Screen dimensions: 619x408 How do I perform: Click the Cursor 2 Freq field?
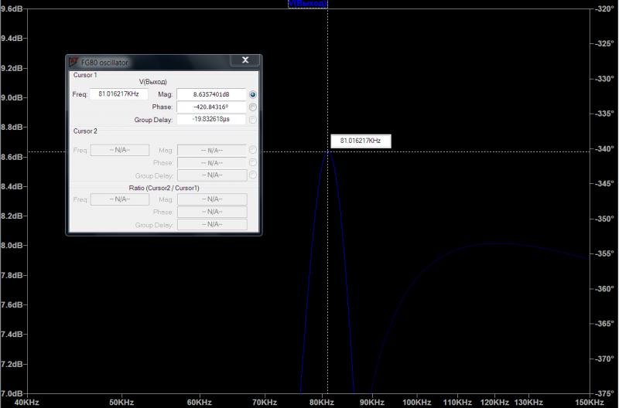tap(120, 150)
